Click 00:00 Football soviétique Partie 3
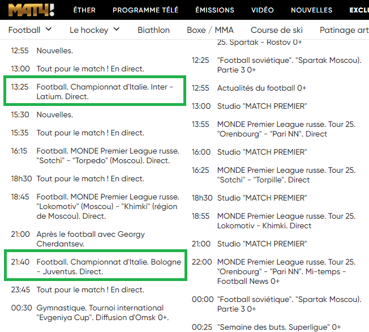 tap(277, 304)
